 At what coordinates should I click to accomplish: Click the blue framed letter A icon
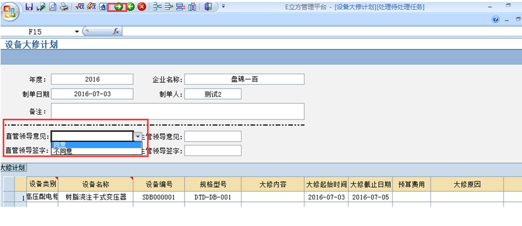pos(103,7)
